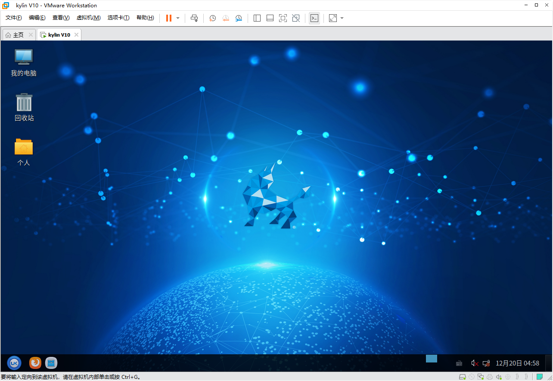
Task: Open the snapshot manager icon with wrench
Action: pyautogui.click(x=239, y=18)
